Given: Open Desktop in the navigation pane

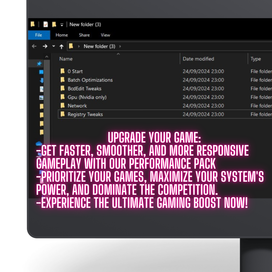Looking at the screenshot, I should point(41,72).
